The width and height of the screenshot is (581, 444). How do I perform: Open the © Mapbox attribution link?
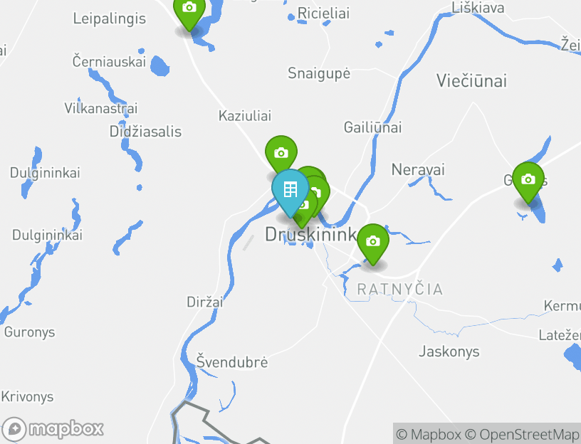(429, 434)
